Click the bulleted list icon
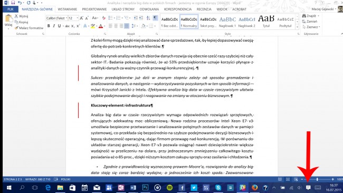The image size is (343, 193). (111, 18)
